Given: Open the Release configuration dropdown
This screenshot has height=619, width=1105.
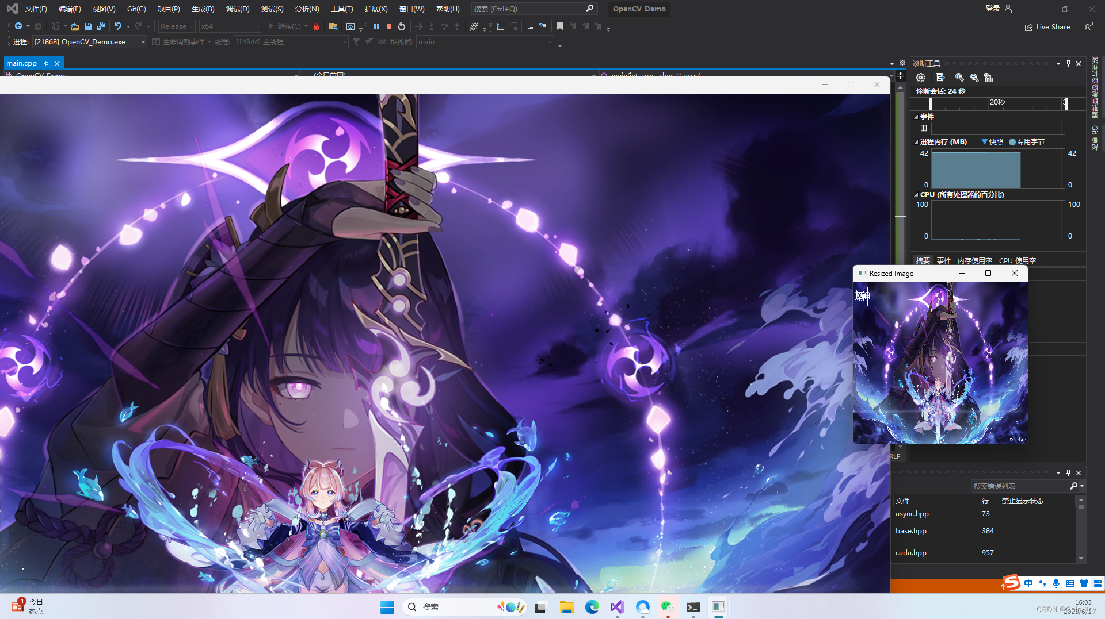Looking at the screenshot, I should [177, 26].
